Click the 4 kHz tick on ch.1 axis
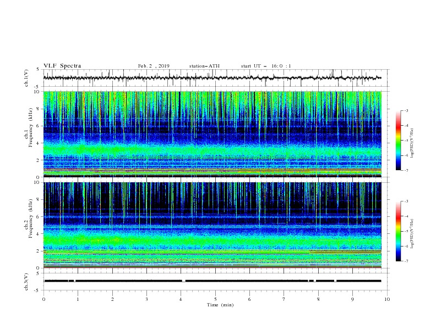 pos(39,143)
